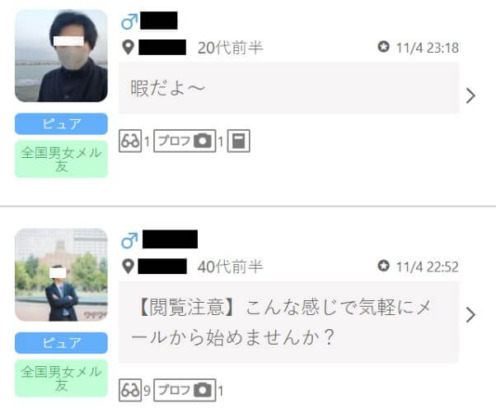
Task: Open masked man's profile photo thumbnail
Action: (61, 56)
